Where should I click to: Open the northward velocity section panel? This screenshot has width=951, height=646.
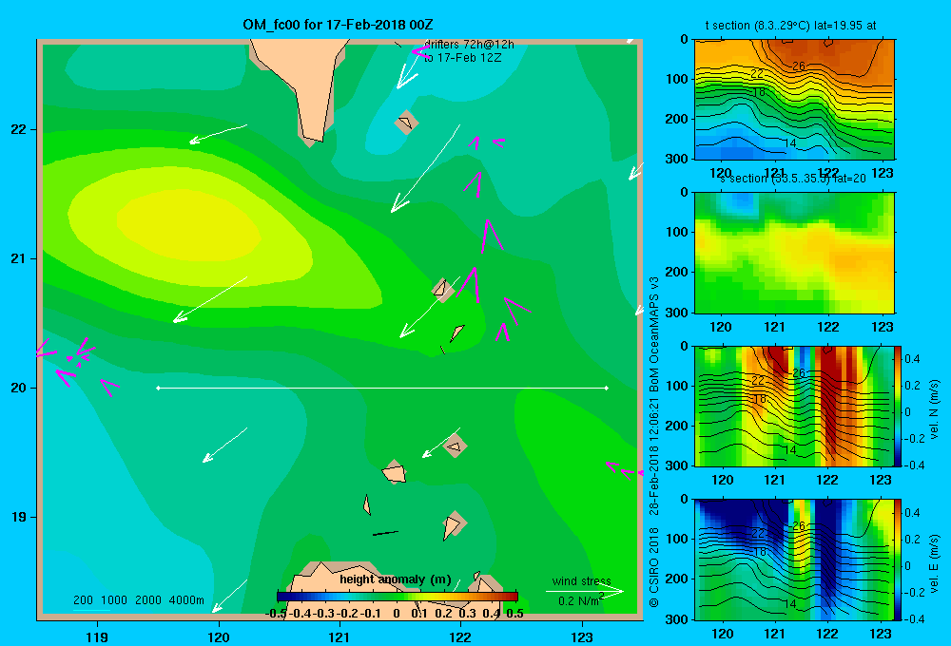point(794,406)
